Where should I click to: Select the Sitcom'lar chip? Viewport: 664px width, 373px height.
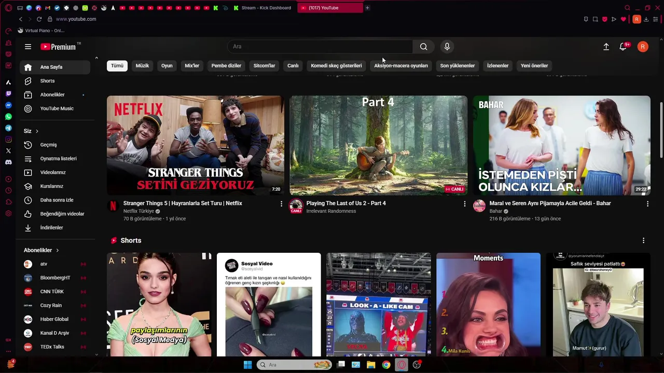click(x=264, y=66)
